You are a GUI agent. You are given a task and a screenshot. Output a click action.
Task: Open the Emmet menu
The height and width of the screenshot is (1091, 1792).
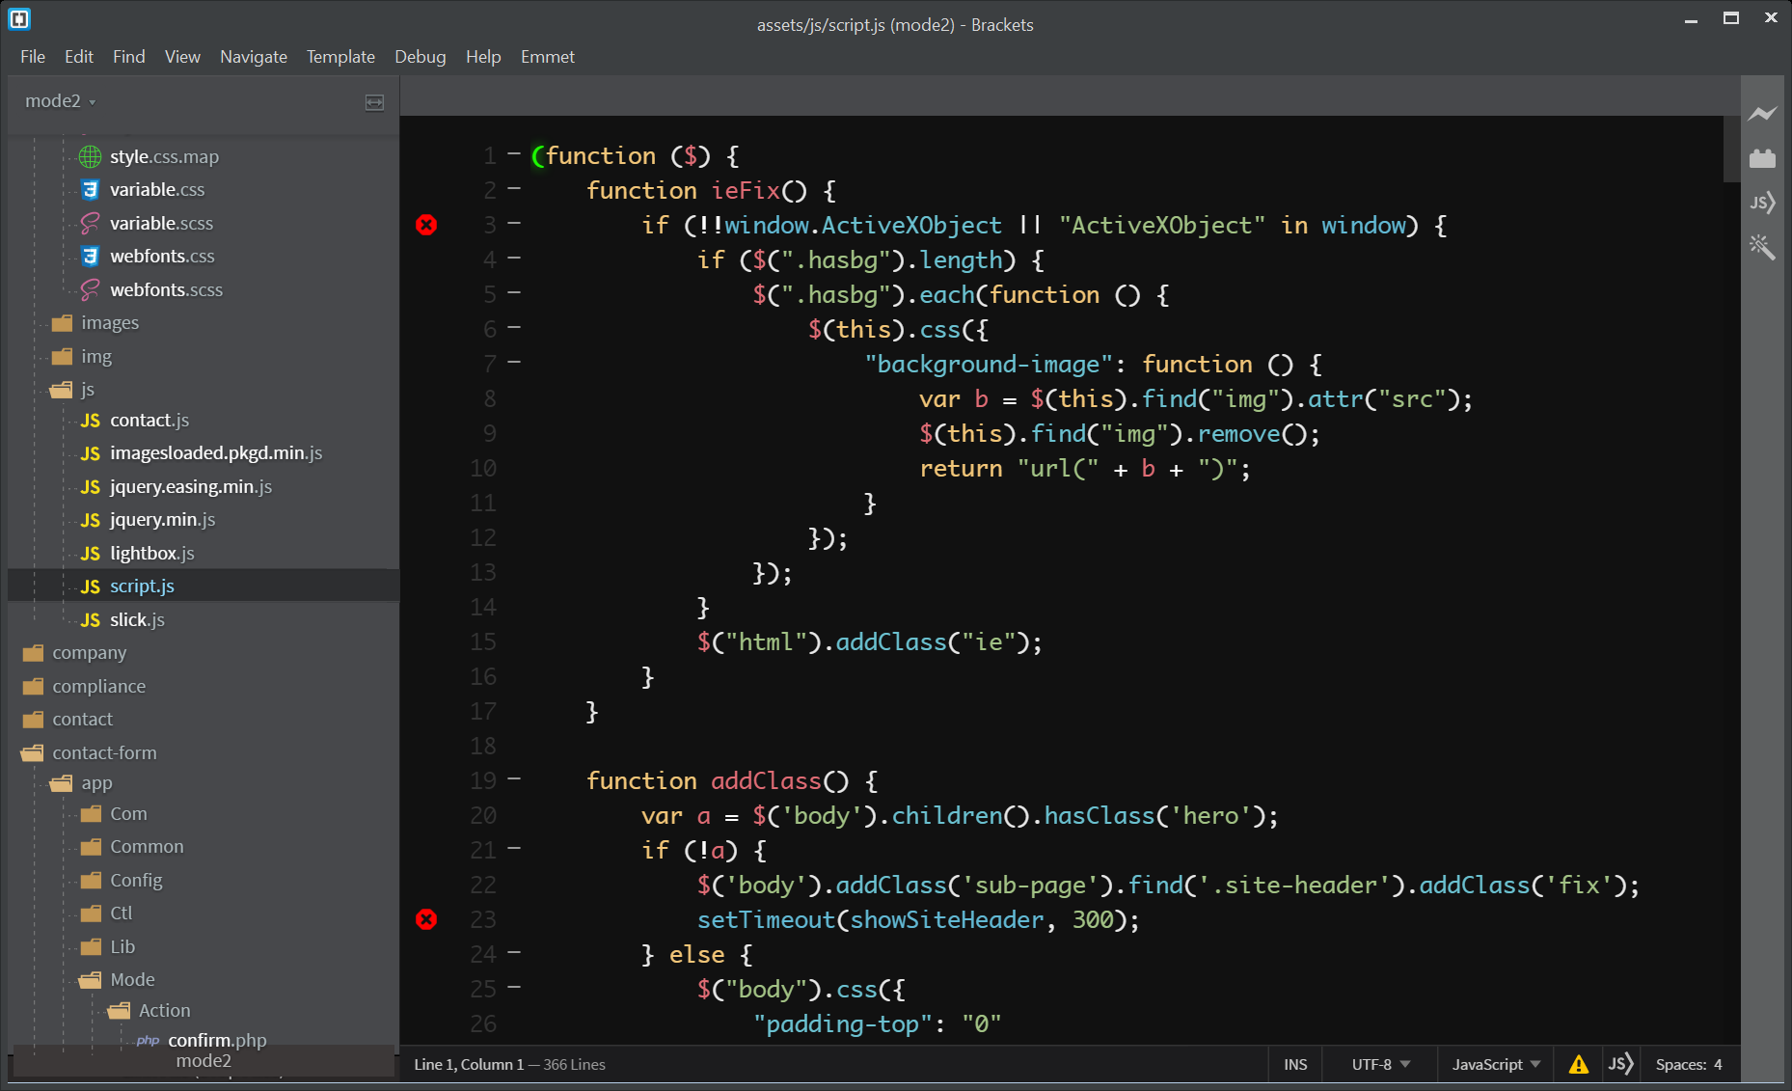[547, 57]
